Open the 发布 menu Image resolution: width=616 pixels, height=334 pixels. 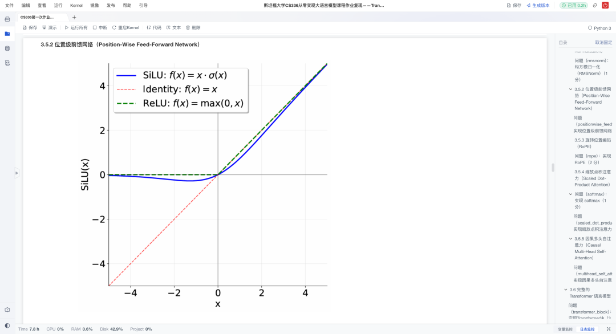(111, 6)
